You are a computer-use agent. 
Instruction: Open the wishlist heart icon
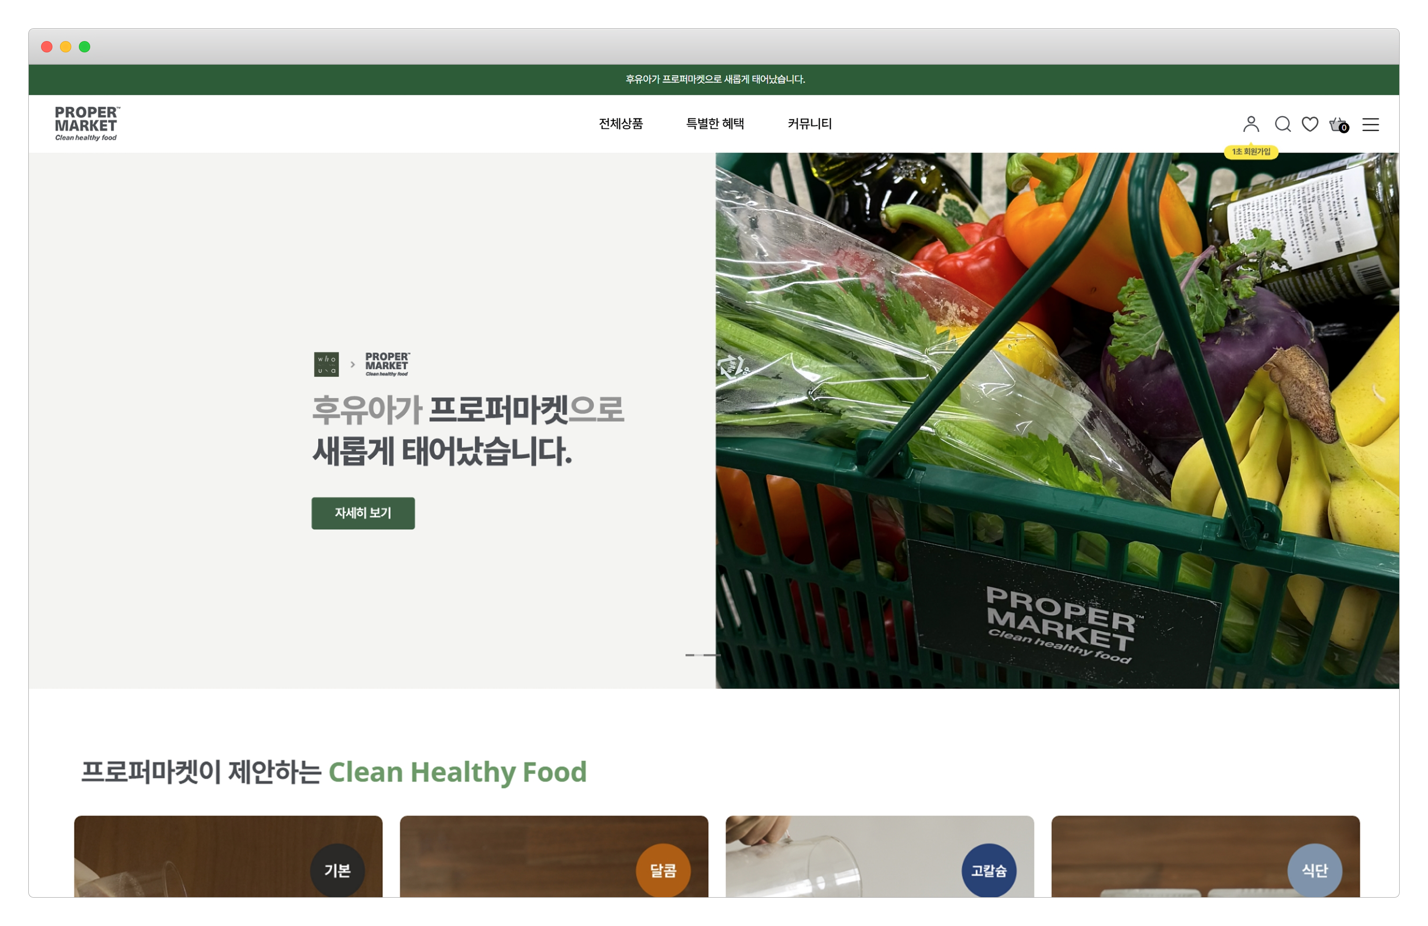[1310, 124]
